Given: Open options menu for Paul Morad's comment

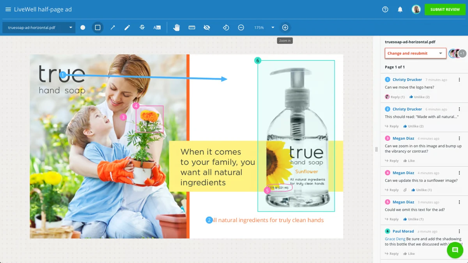Looking at the screenshot, I should 459,231.
